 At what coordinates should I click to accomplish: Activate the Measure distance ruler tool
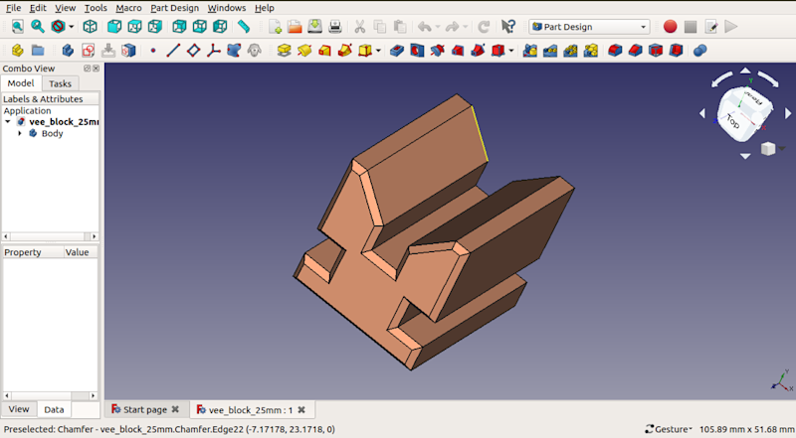coord(244,27)
